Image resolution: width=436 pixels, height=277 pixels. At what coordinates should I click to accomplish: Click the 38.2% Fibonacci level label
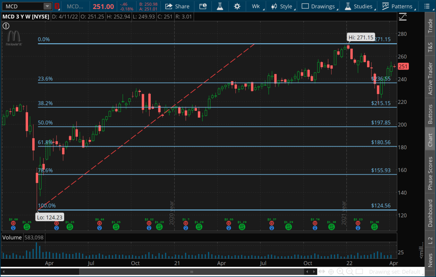(45, 103)
